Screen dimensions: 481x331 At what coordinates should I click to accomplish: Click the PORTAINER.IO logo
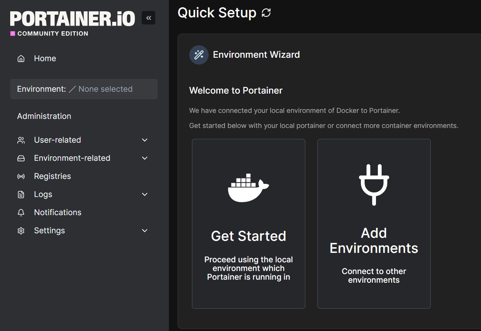pos(72,18)
